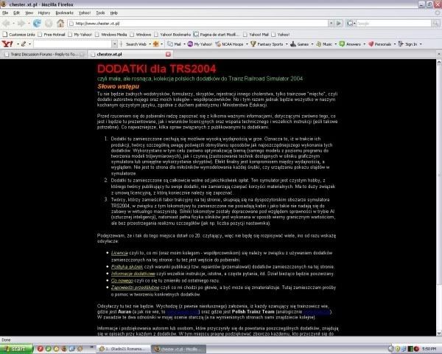The height and width of the screenshot is (354, 442).
Task: Open the Co nowego link
Action: pos(122,280)
